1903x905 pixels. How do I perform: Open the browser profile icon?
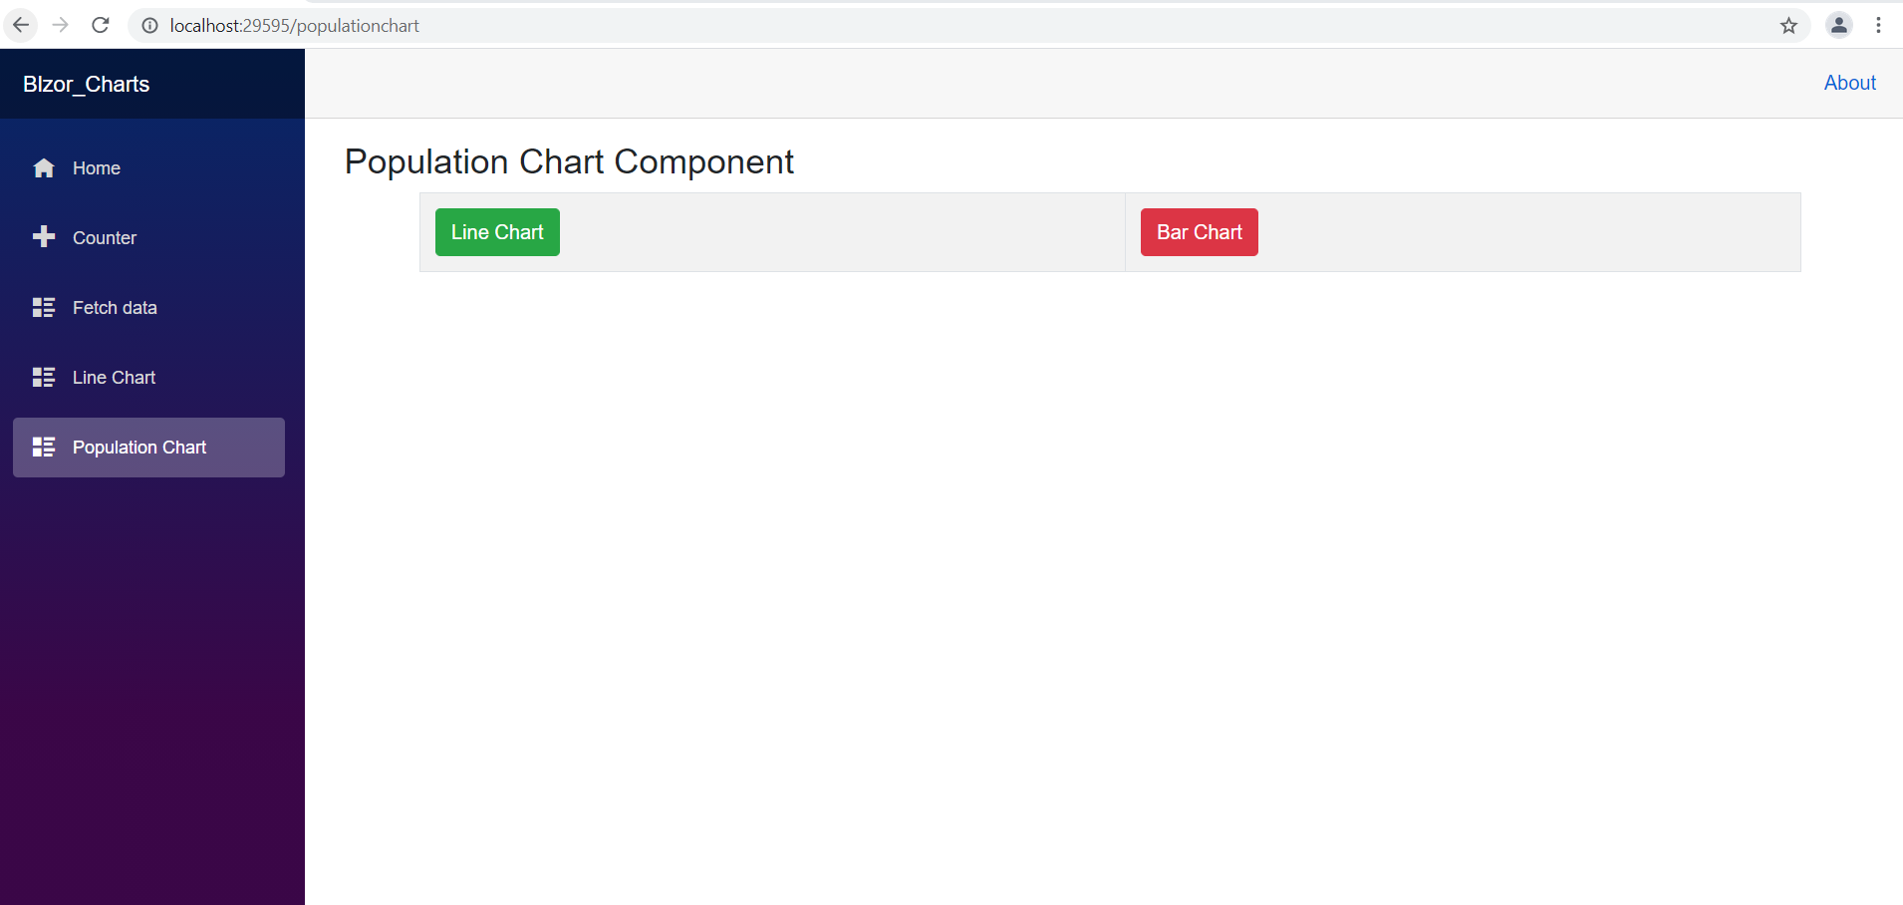coord(1838,25)
